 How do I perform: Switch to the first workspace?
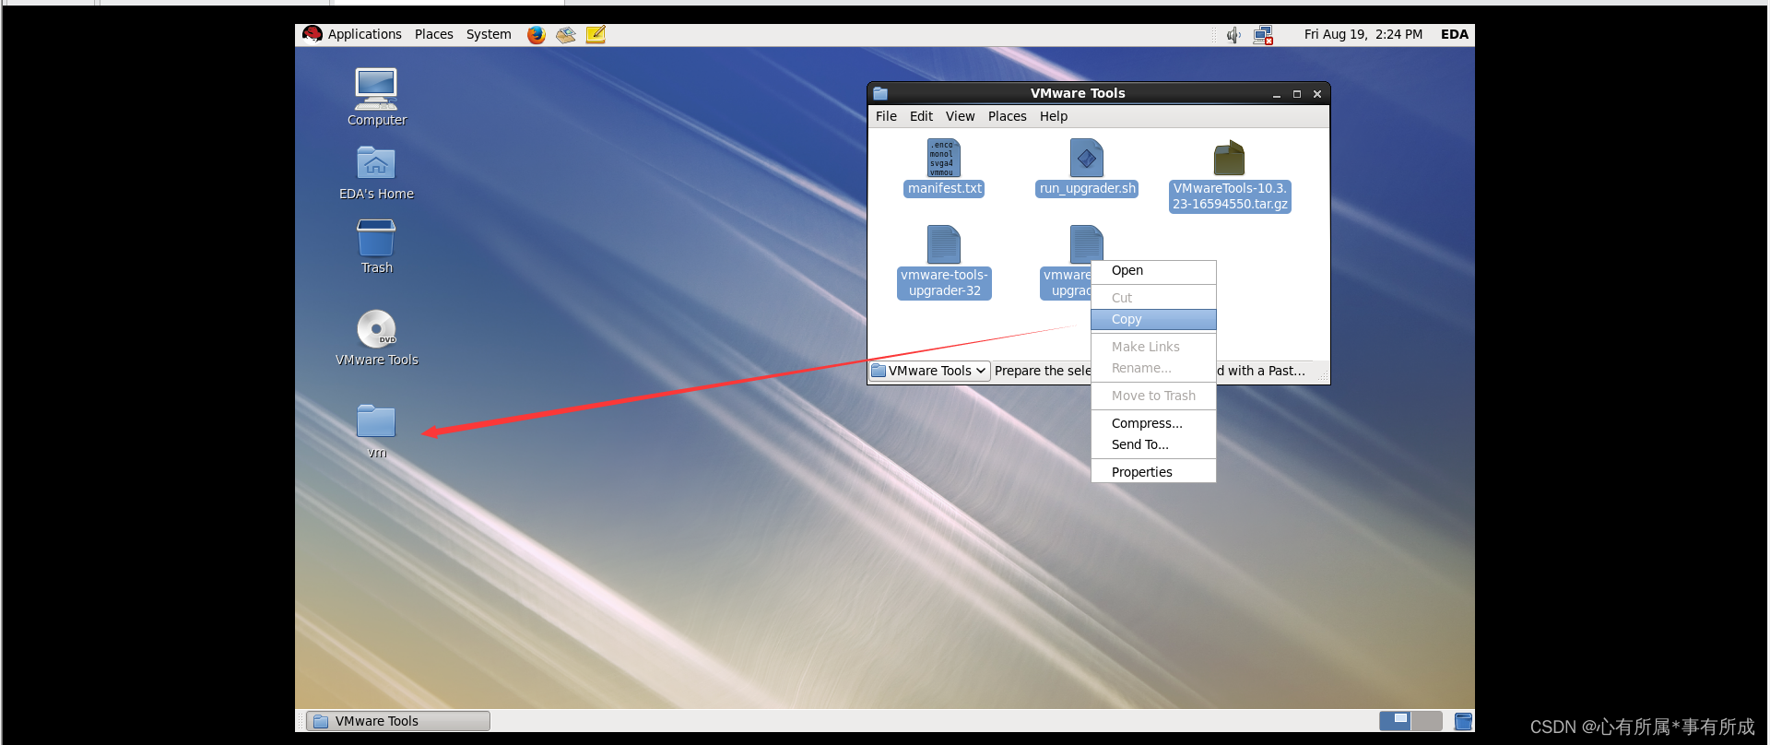tap(1395, 721)
